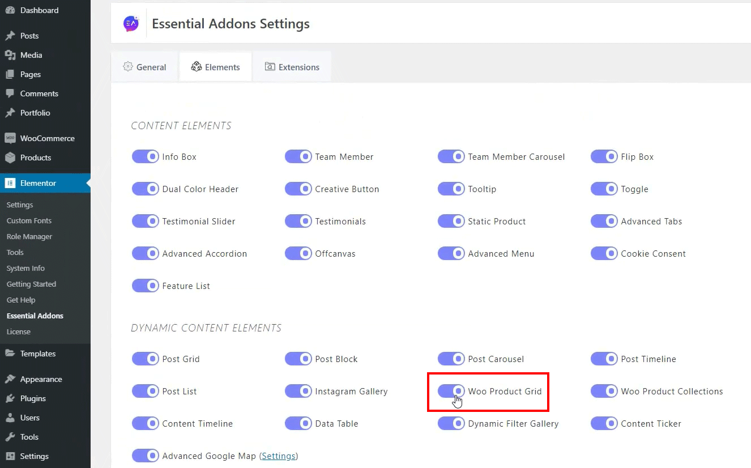Toggle the Cookie Consent switch

(x=604, y=253)
